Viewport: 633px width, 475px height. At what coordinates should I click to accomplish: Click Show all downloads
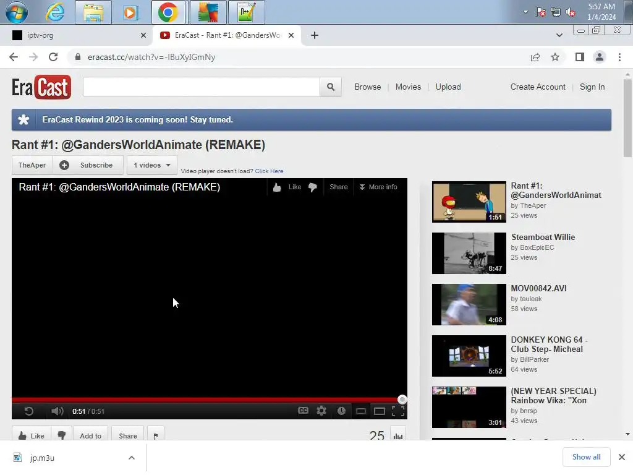point(586,457)
